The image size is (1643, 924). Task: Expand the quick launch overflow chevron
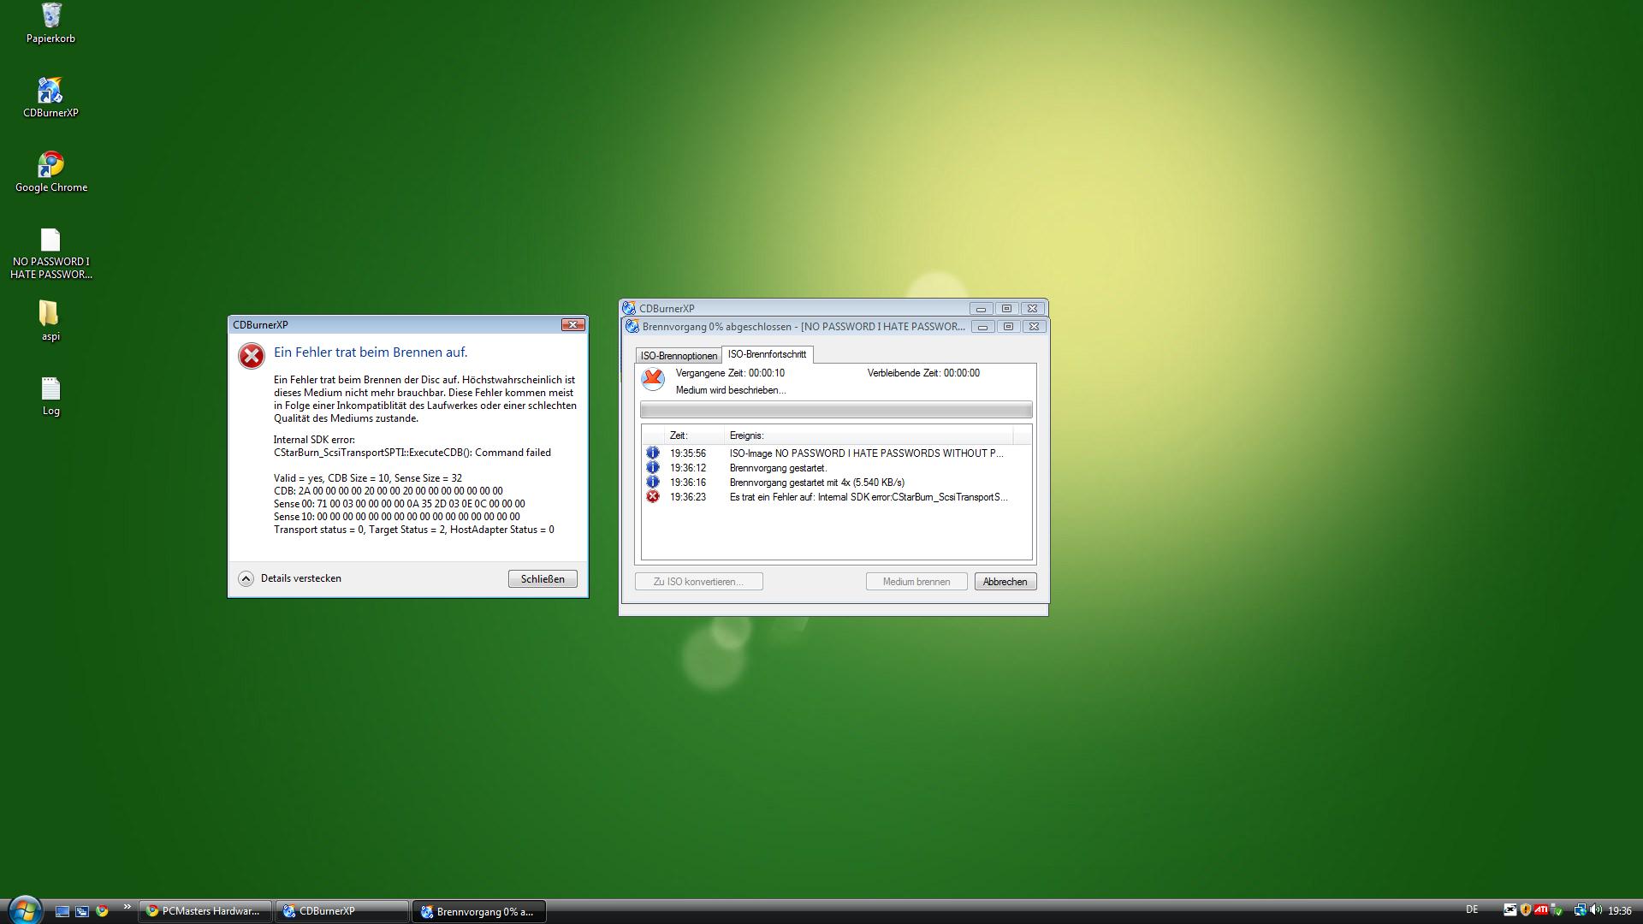(x=128, y=907)
